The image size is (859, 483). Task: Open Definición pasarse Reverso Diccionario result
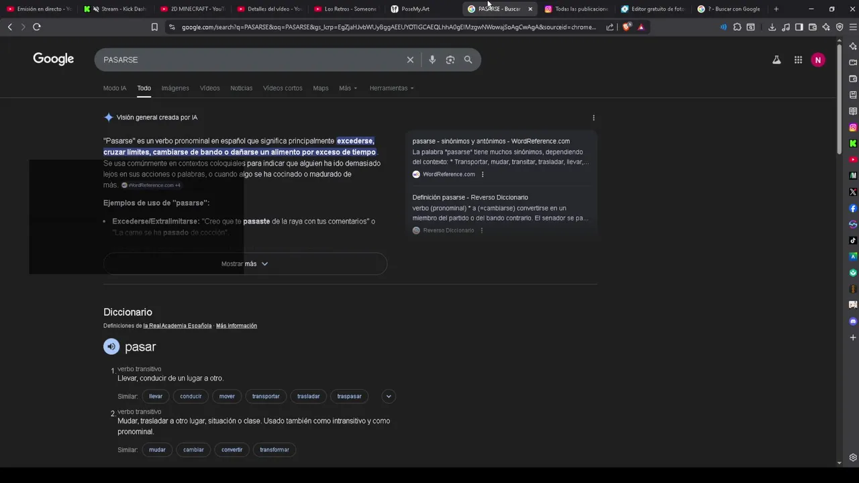(x=470, y=197)
